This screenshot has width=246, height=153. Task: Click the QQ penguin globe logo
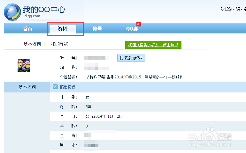(x=12, y=12)
